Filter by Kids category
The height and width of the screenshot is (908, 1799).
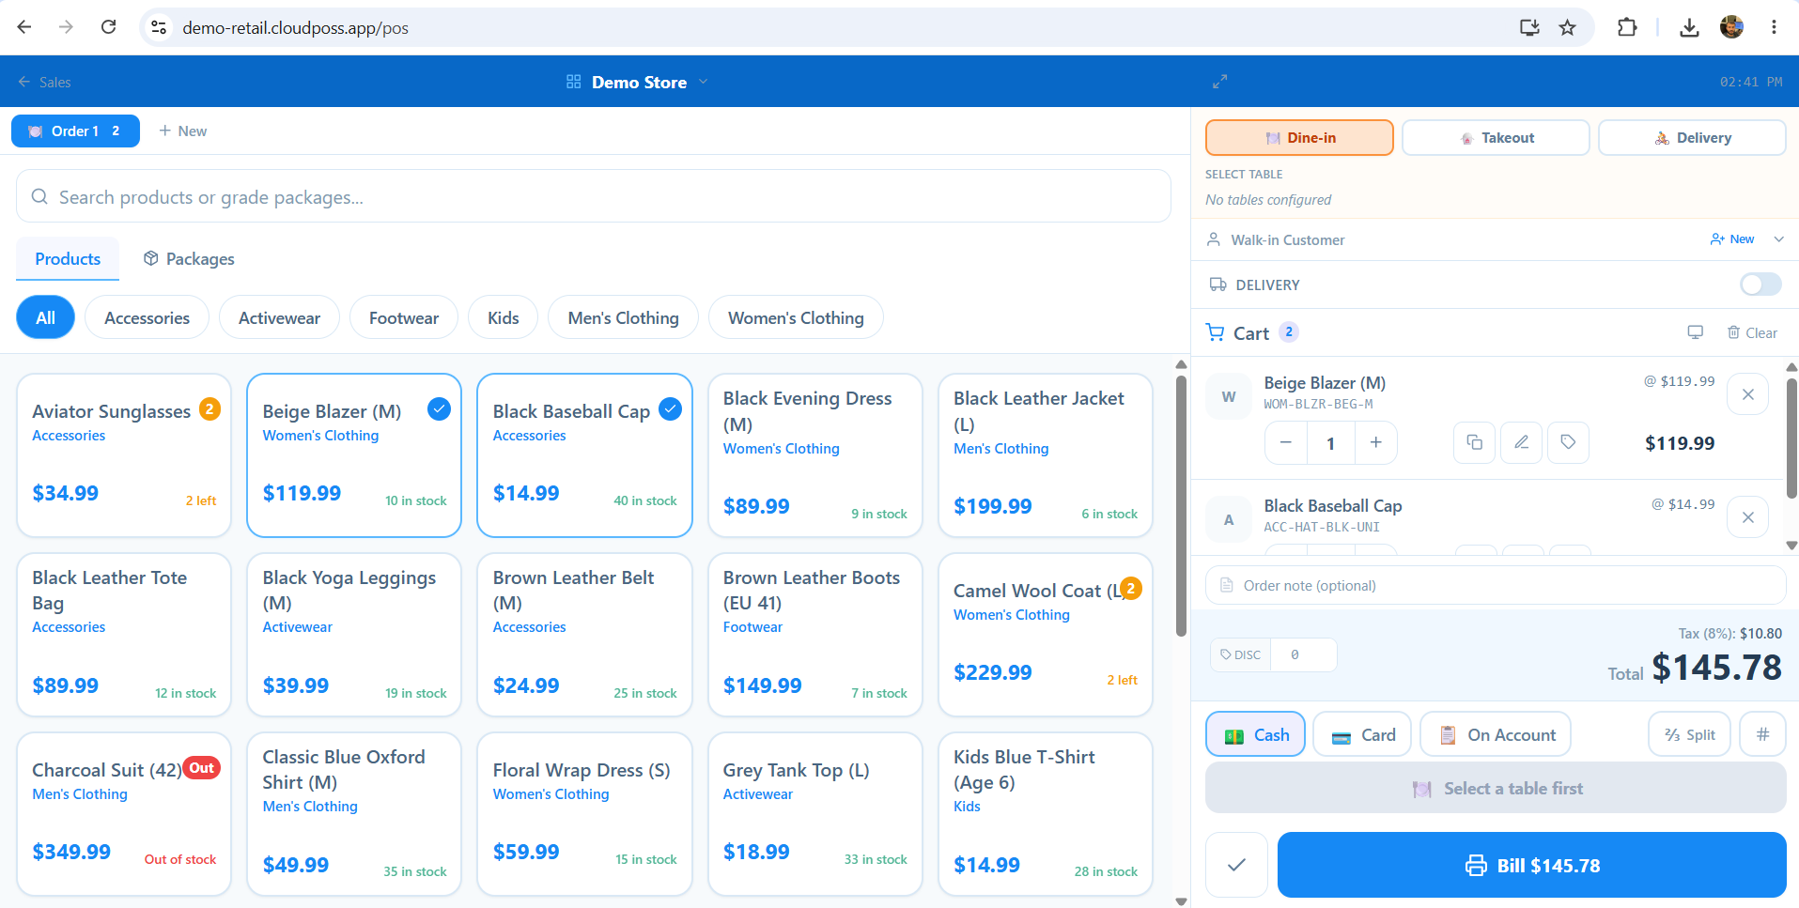[503, 317]
